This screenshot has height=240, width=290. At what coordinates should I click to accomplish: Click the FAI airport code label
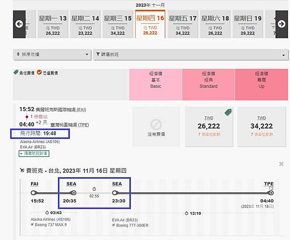tap(35, 184)
